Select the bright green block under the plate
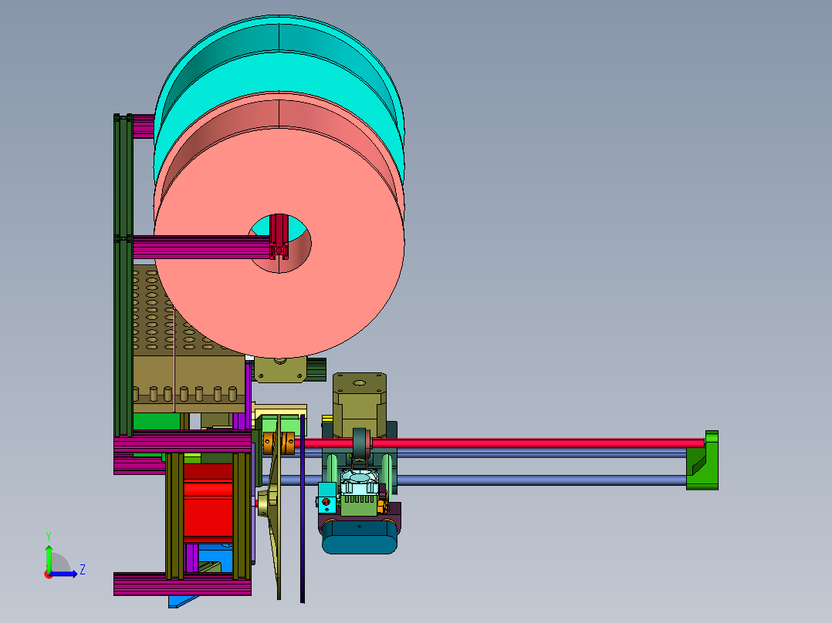This screenshot has height=623, width=832. (157, 422)
